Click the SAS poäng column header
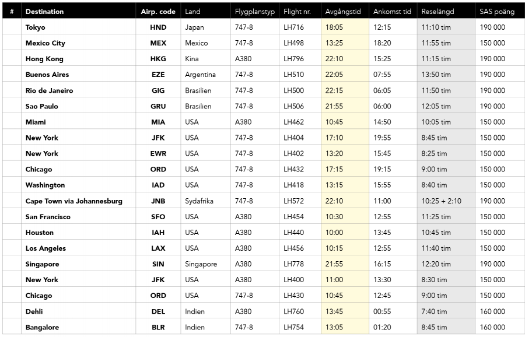Viewport: 525px width, 337px height. 497,12
